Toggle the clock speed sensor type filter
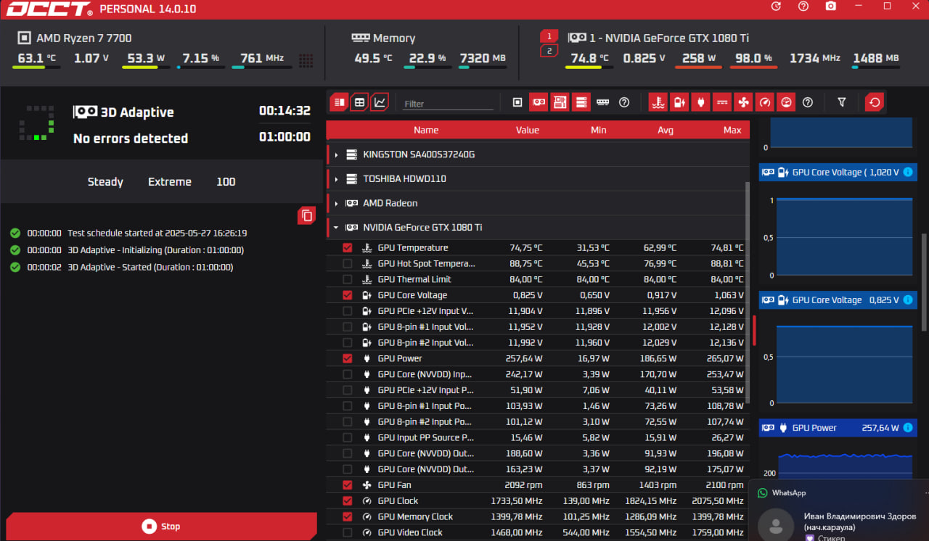Screen dimensions: 929x541 tap(764, 102)
